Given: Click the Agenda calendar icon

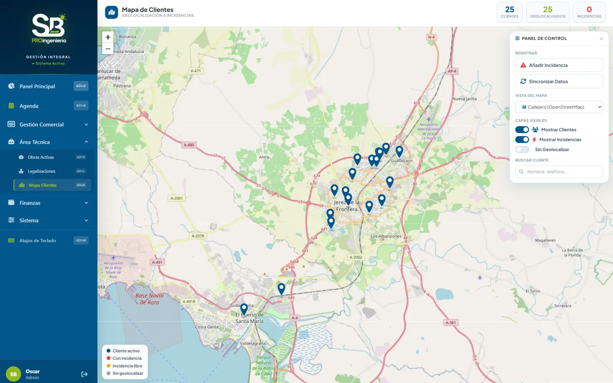Looking at the screenshot, I should pyautogui.click(x=11, y=106).
